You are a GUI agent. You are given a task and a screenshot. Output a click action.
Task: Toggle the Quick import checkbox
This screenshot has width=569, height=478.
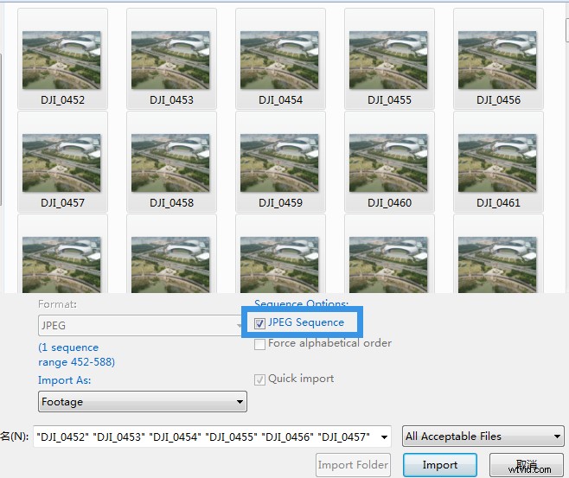tap(259, 379)
